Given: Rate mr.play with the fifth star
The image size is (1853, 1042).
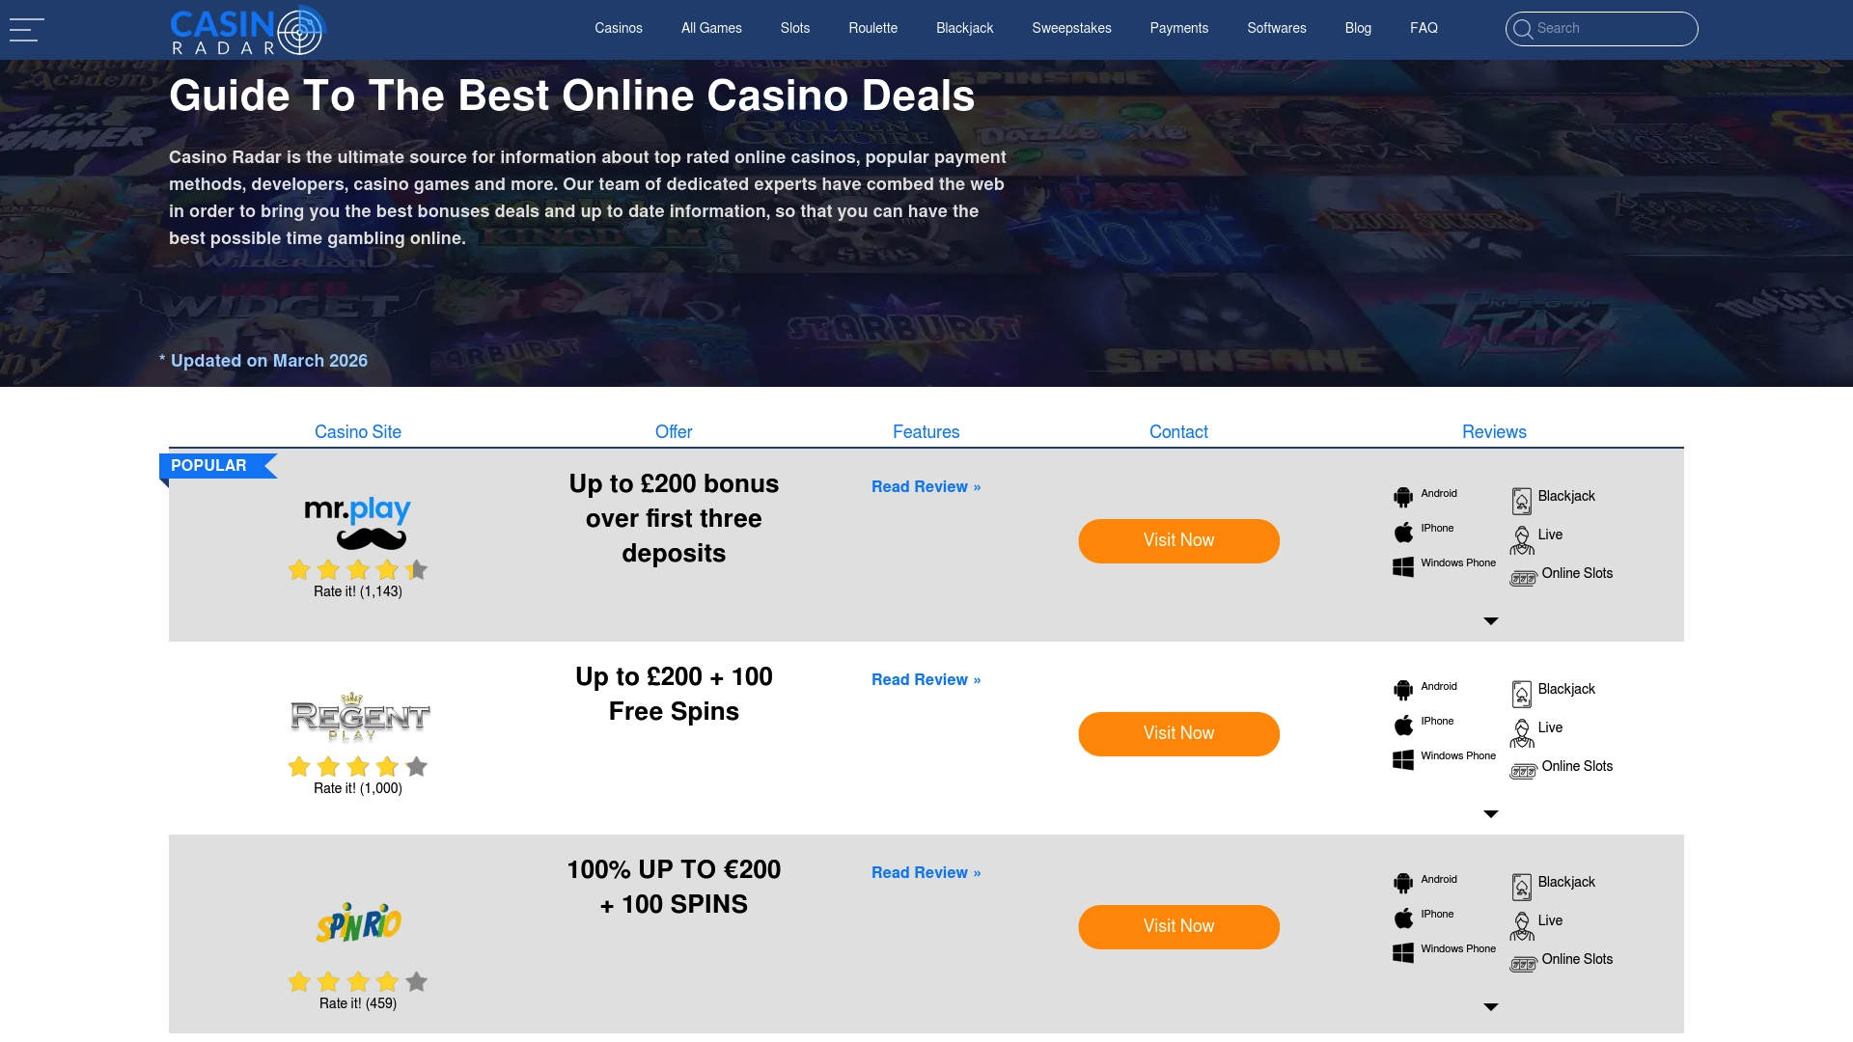Looking at the screenshot, I should 417,570.
